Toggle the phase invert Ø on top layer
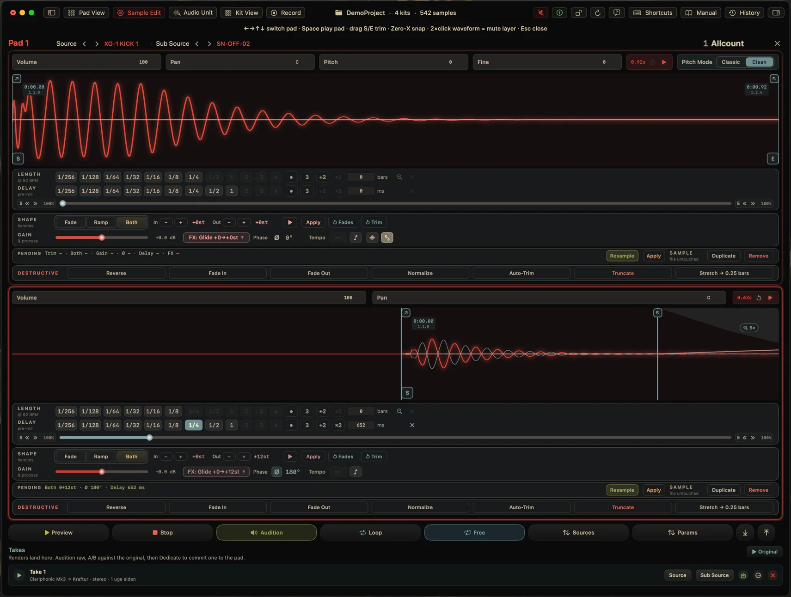The width and height of the screenshot is (791, 597). 276,238
